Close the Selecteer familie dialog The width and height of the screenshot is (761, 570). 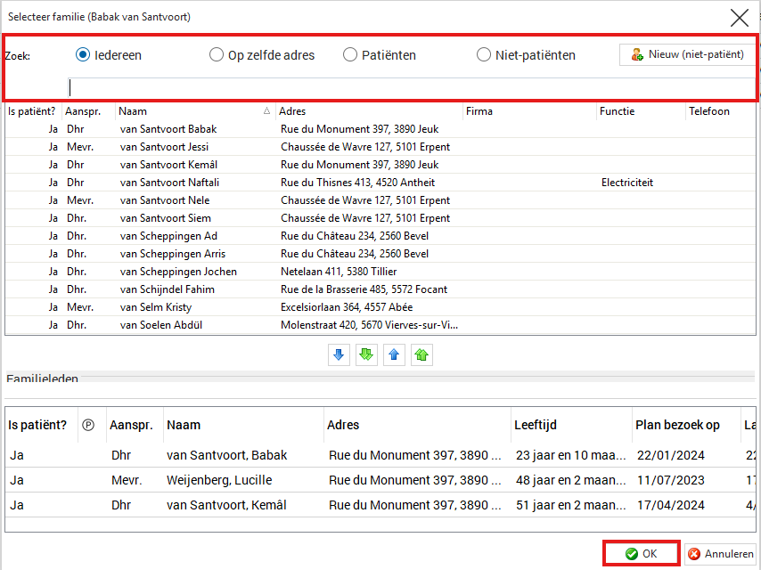point(739,17)
